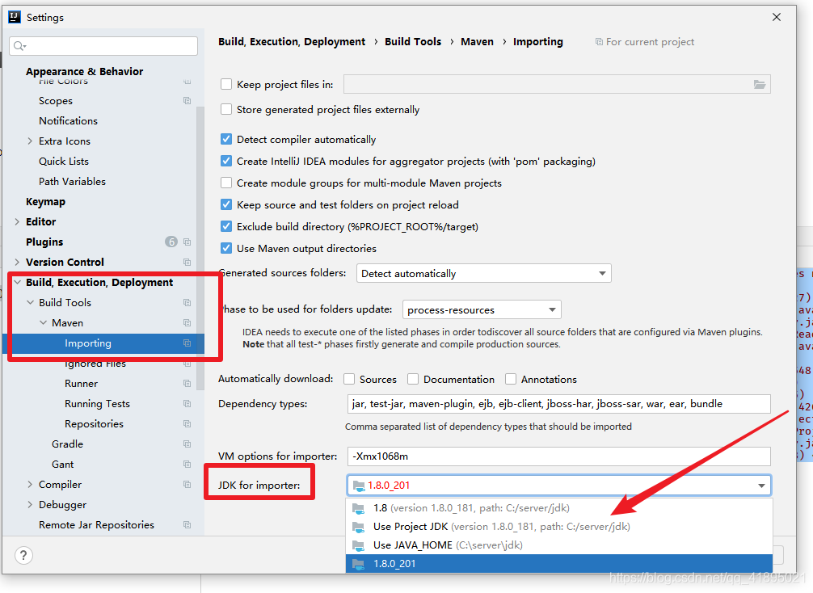Screen dimensions: 813x593
Task: Click JDK folder icon in the 1.8.0_201 combo box
Action: [x=359, y=486]
